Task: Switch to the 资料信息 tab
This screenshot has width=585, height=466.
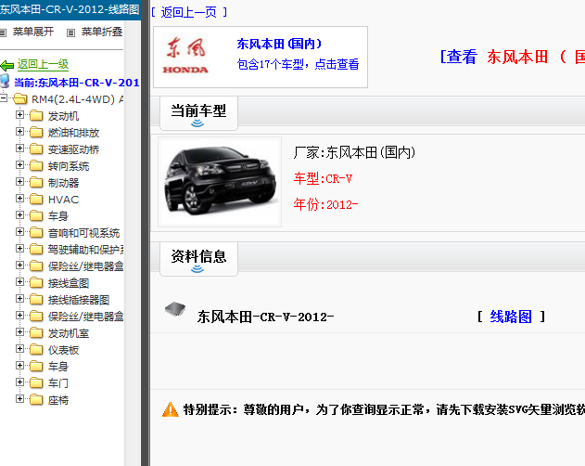Action: click(198, 259)
